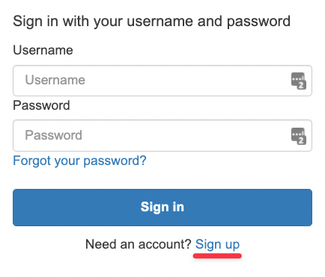This screenshot has height=277, width=325.
Task: Click the password manager icon in Password field
Action: coord(299,136)
